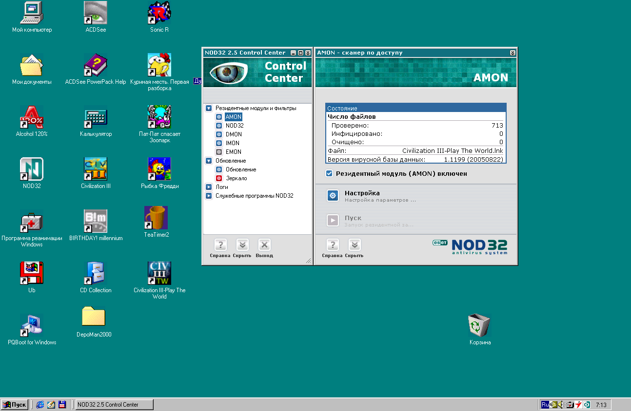Open Настройка settings for AMON
631x411 pixels.
click(333, 196)
